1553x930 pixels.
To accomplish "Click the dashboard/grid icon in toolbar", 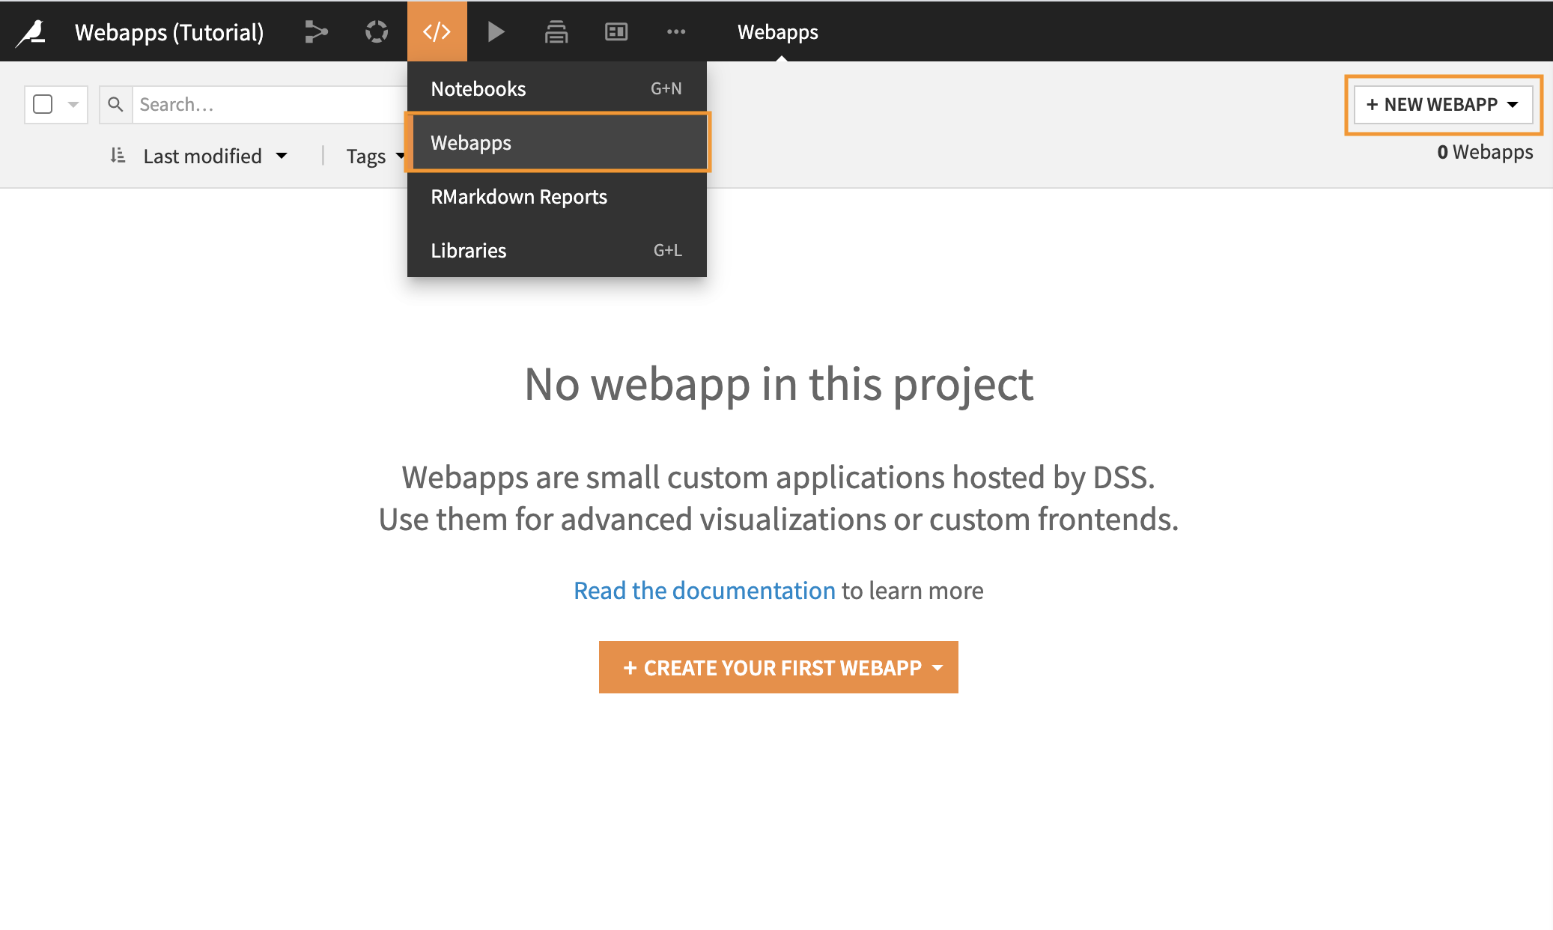I will click(x=616, y=31).
